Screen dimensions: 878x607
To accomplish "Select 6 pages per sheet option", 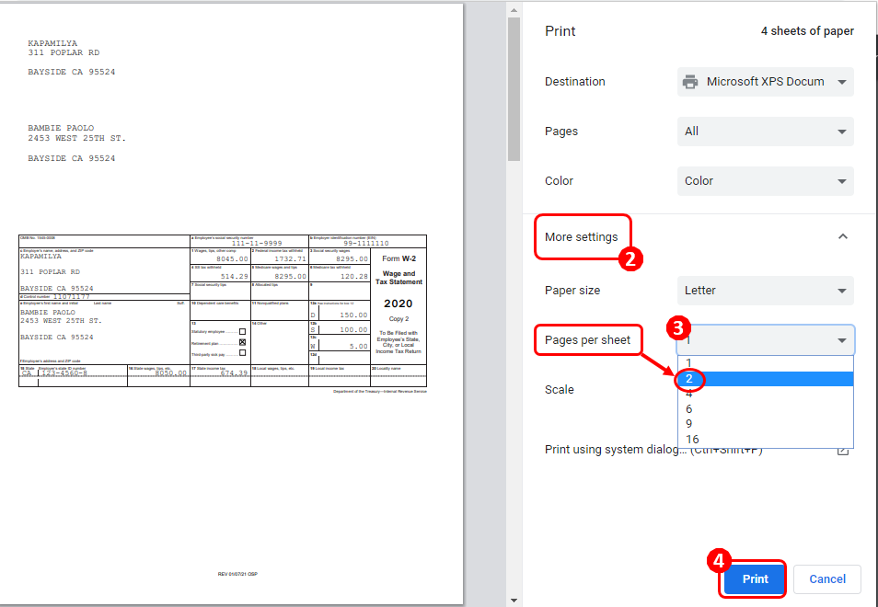I will [765, 409].
